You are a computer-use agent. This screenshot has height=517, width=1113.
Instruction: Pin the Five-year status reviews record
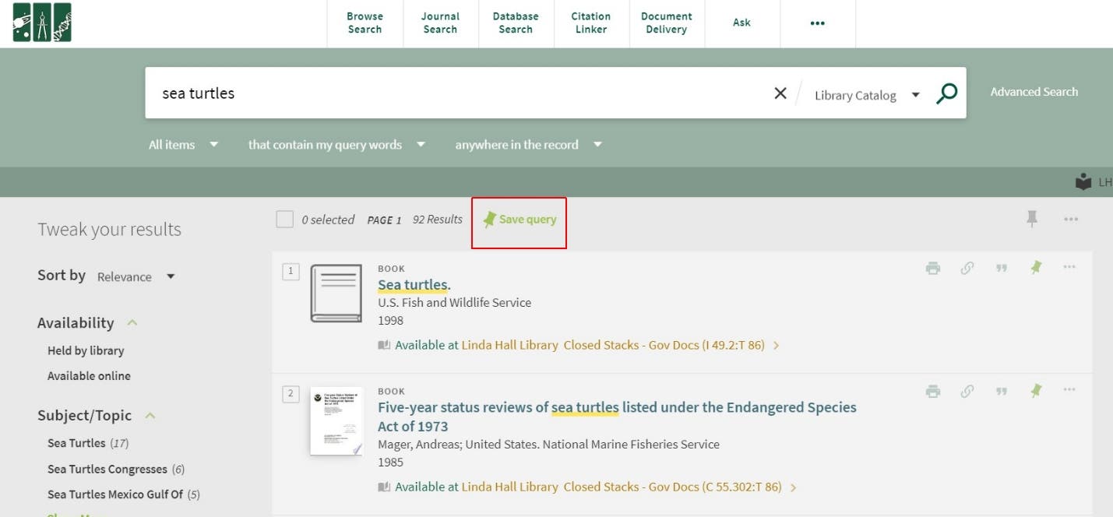tap(1035, 391)
